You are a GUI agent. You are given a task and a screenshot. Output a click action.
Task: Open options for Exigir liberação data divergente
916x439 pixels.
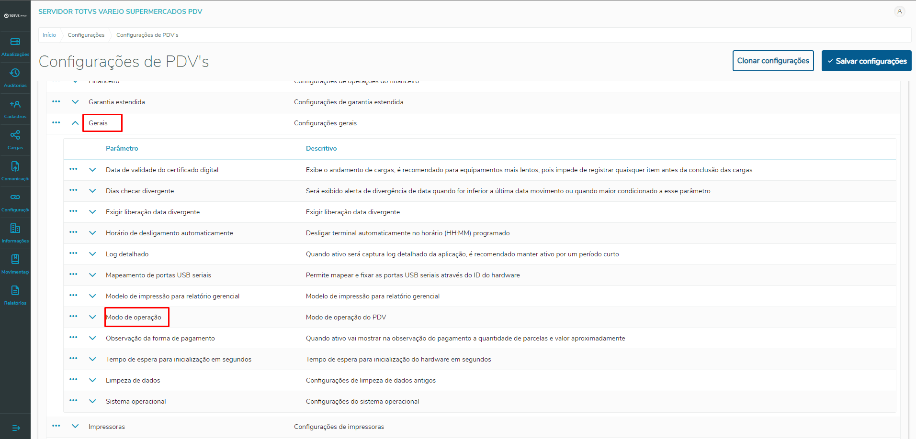coord(73,211)
